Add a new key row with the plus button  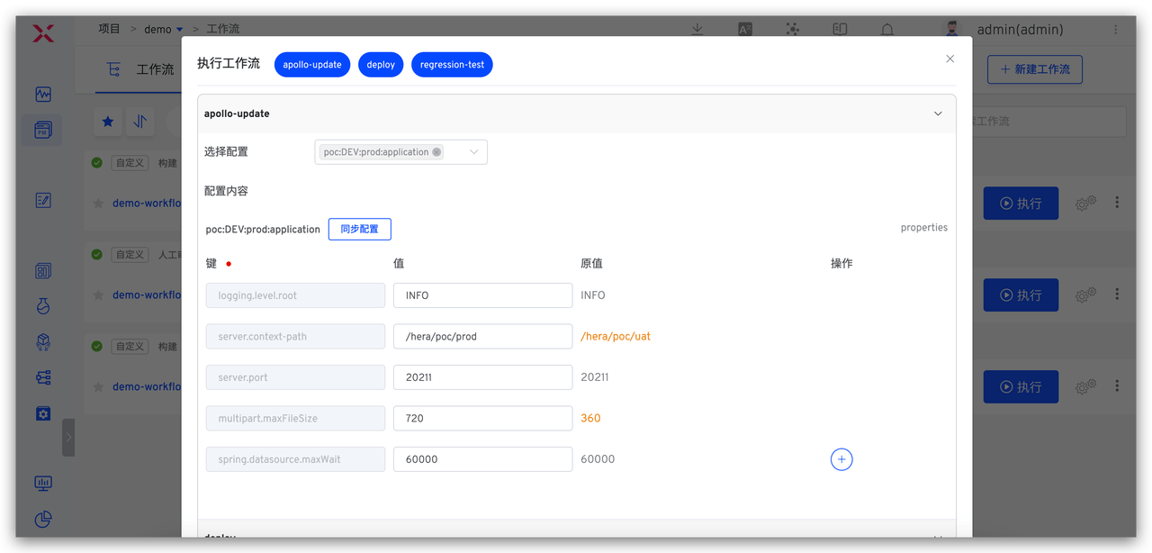(x=841, y=459)
